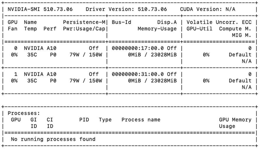This screenshot has height=149, width=260.
Task: Click the MIG M. header label
Action: (241, 35)
